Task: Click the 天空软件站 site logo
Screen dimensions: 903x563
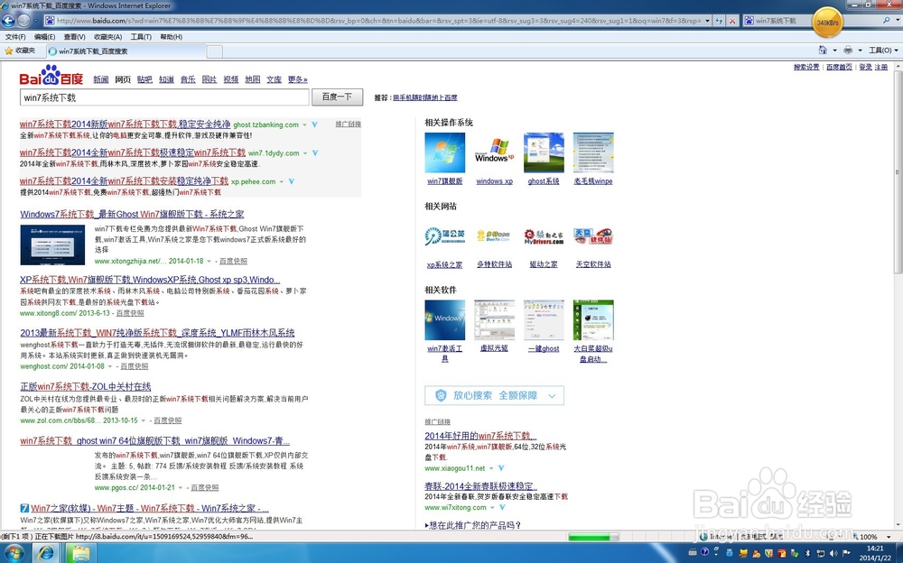Action: tap(593, 236)
